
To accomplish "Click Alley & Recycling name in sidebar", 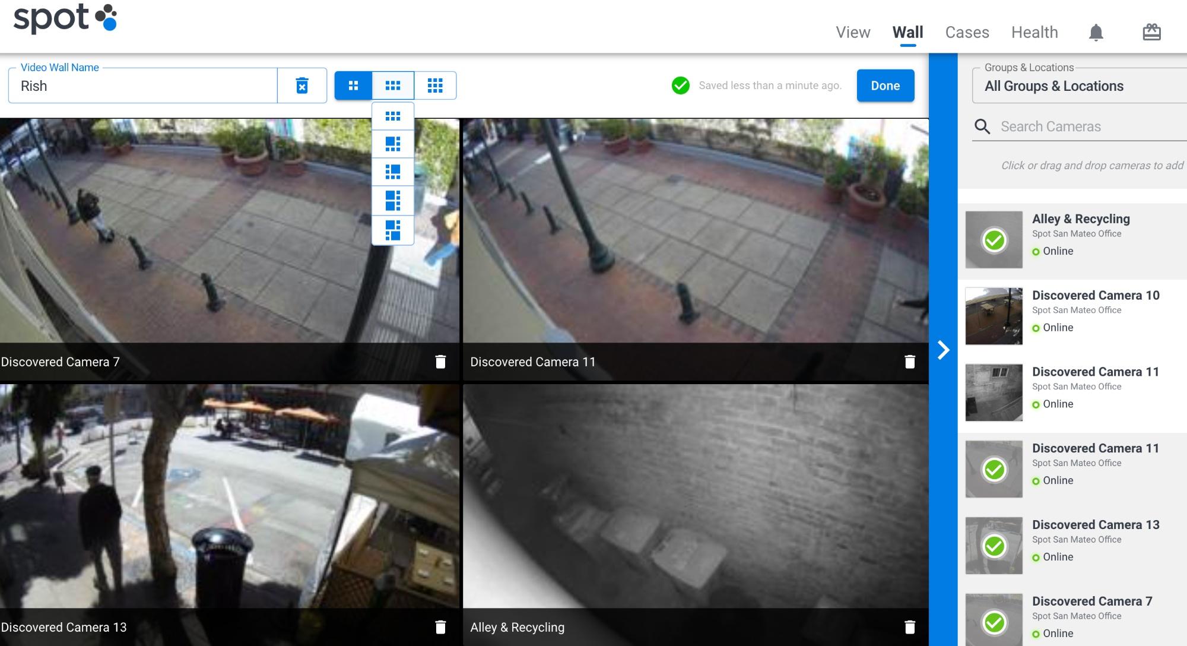I will 1081,218.
